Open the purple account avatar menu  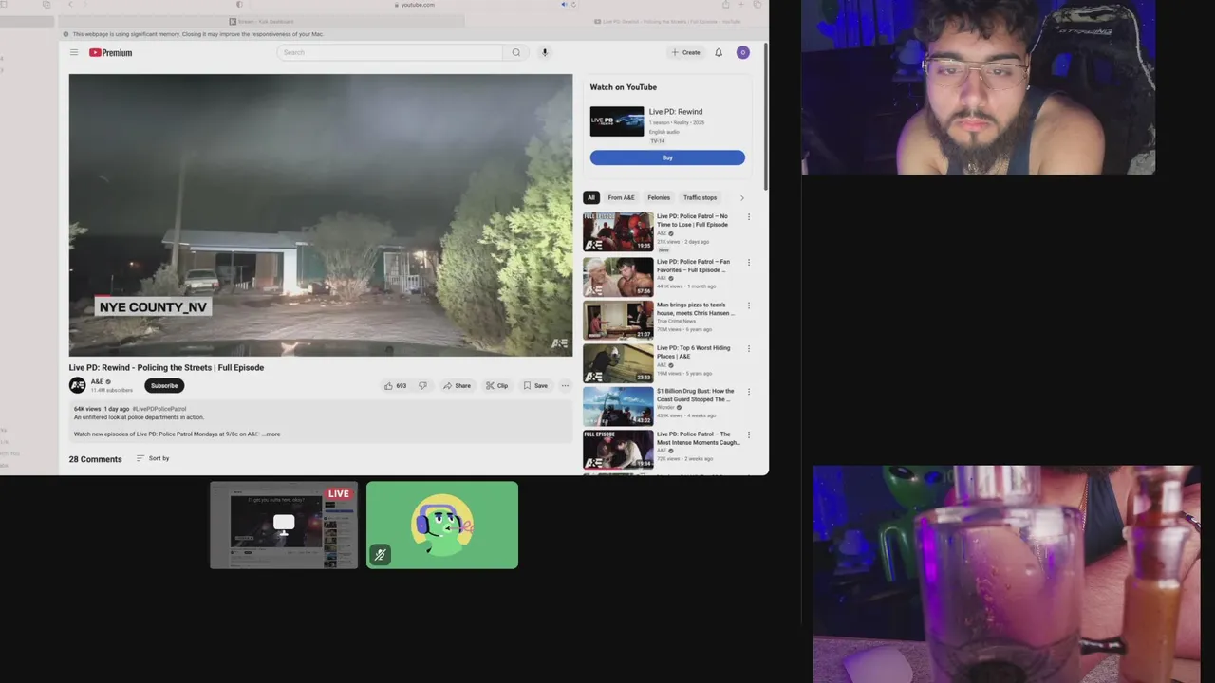(x=743, y=52)
